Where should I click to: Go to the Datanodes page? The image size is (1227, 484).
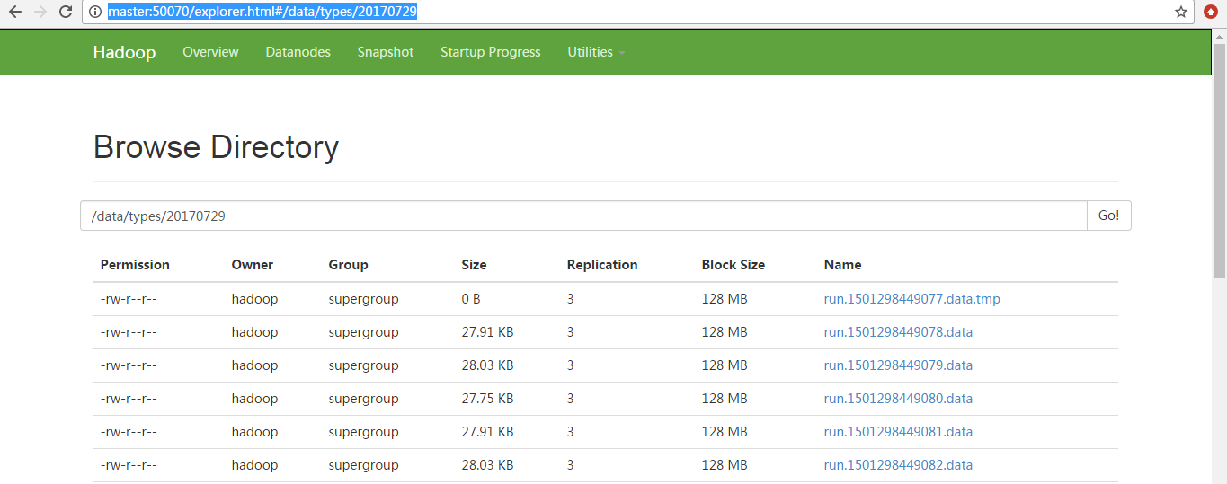[x=298, y=52]
